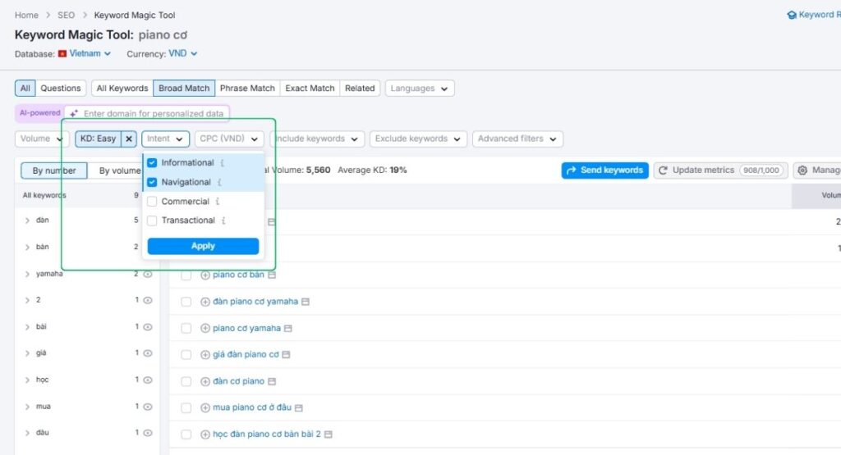Click the info icon next to Navigational
Screen dimensions: 841x455
coord(219,183)
